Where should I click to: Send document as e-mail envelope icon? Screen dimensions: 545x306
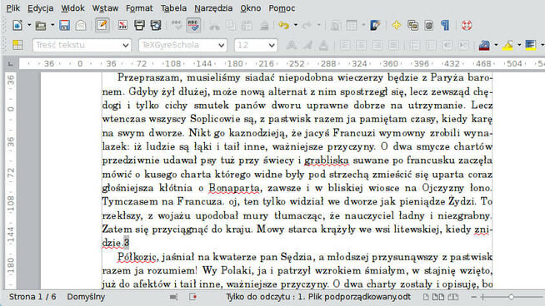tap(81, 25)
